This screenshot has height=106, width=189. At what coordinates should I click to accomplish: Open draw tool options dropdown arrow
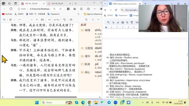(14, 20)
